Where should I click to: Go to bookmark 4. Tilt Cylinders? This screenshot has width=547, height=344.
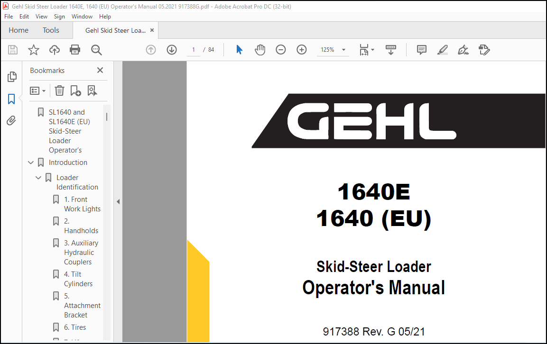78,279
